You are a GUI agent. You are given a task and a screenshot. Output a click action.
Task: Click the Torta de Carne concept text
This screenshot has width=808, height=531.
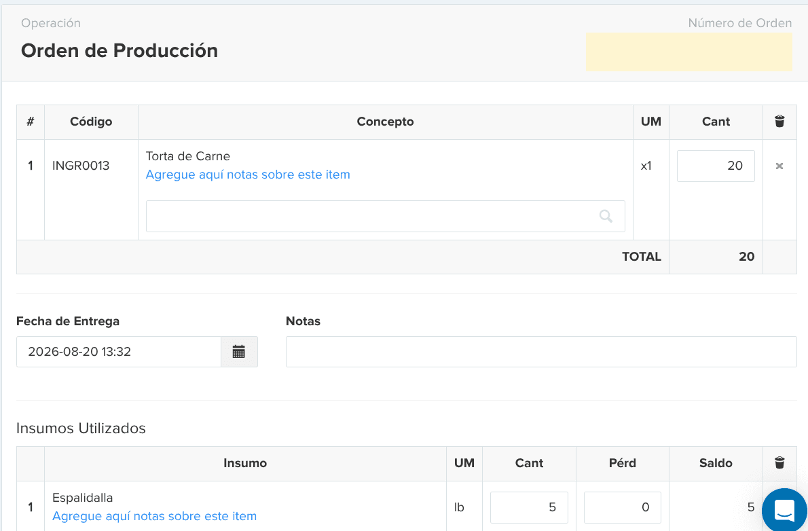pyautogui.click(x=188, y=156)
